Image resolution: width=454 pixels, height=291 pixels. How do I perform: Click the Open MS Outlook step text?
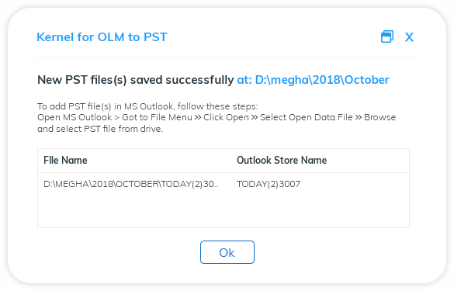pos(75,117)
